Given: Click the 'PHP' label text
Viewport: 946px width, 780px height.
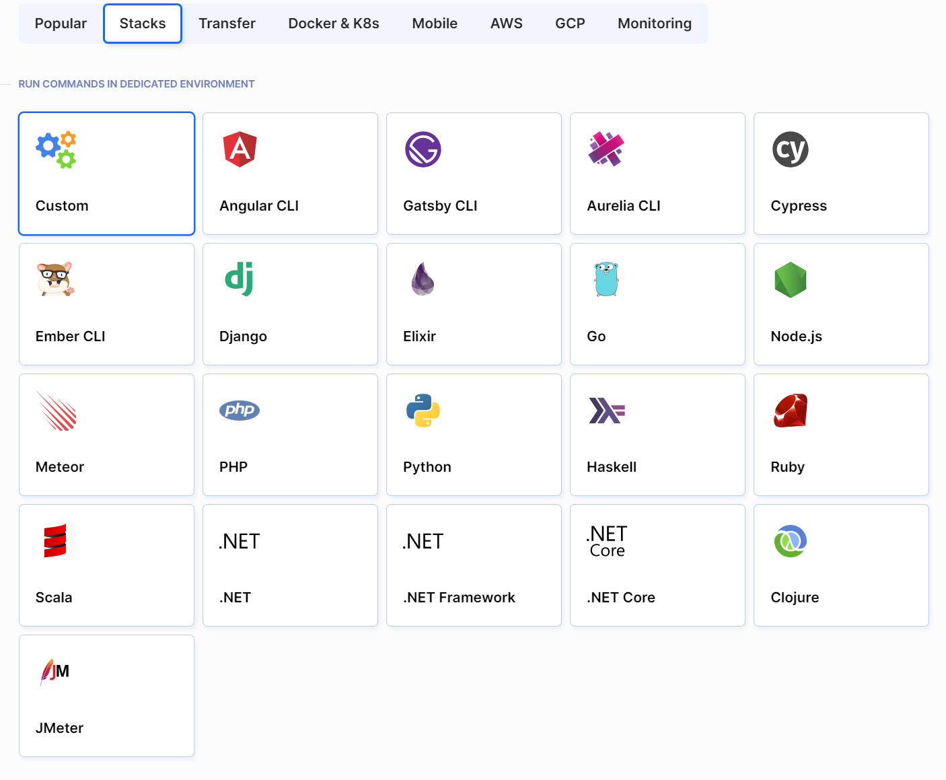Looking at the screenshot, I should [x=233, y=467].
